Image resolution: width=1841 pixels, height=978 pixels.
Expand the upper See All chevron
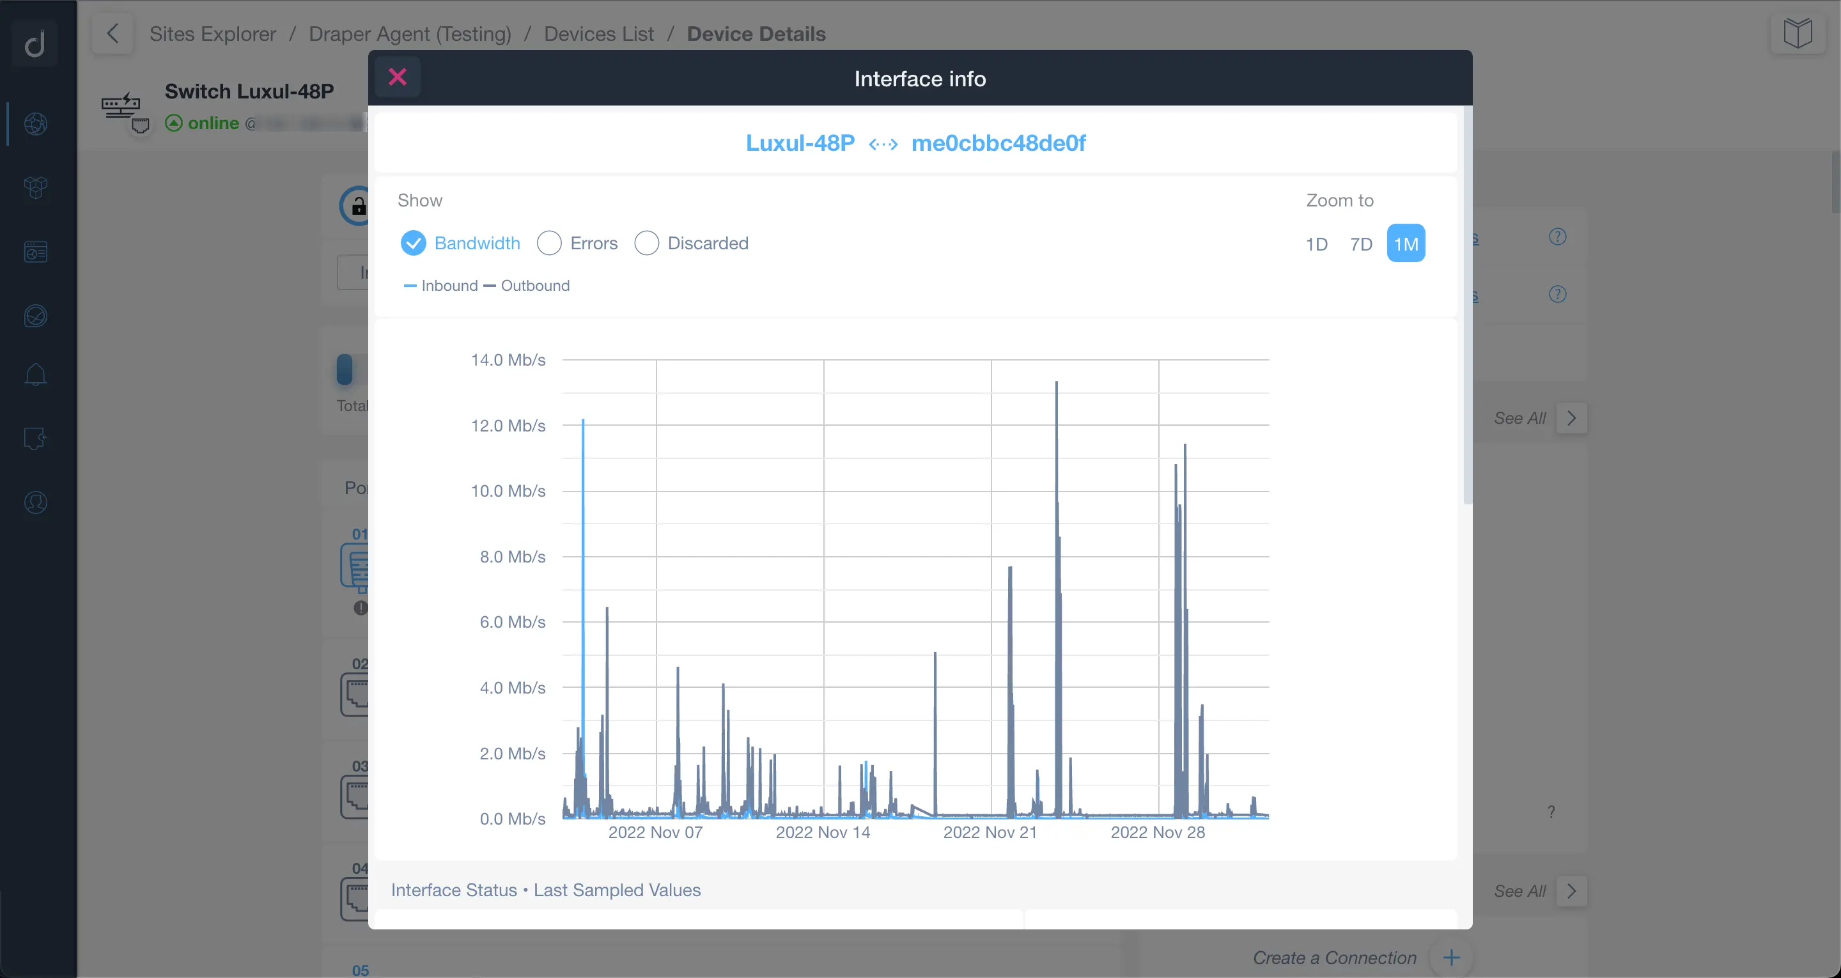pos(1571,418)
